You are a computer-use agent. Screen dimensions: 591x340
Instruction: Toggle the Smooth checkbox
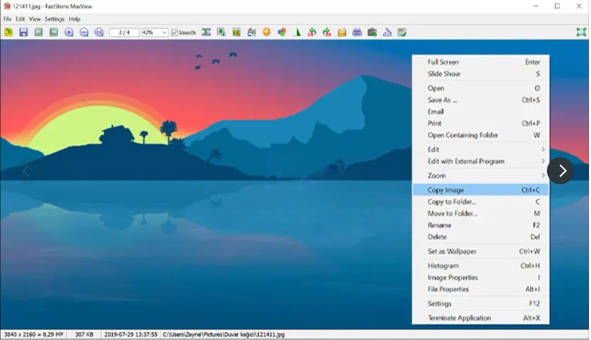pyautogui.click(x=174, y=33)
